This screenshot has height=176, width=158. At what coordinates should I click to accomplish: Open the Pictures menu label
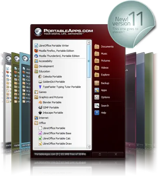(x=106, y=61)
